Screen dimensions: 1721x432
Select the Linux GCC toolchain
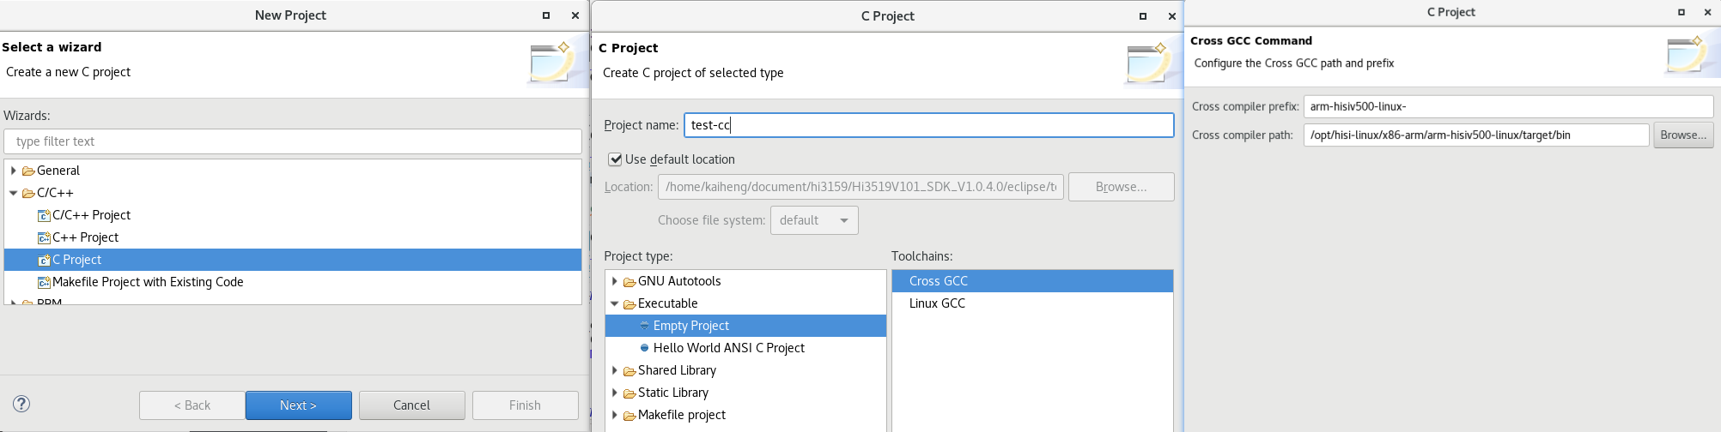(x=937, y=303)
